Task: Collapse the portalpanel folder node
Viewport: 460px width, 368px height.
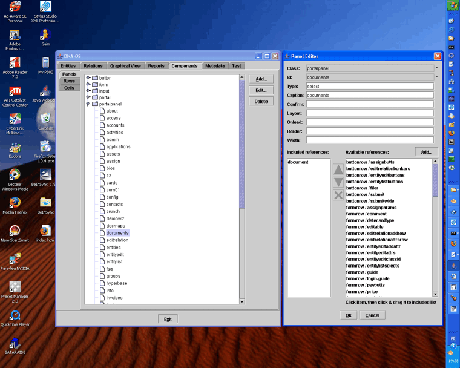Action: tap(88, 104)
